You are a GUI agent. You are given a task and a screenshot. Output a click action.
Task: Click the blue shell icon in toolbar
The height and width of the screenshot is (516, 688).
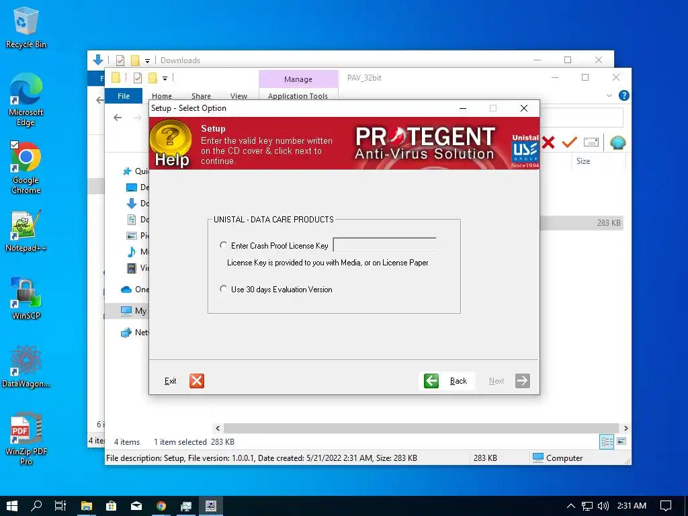click(617, 142)
